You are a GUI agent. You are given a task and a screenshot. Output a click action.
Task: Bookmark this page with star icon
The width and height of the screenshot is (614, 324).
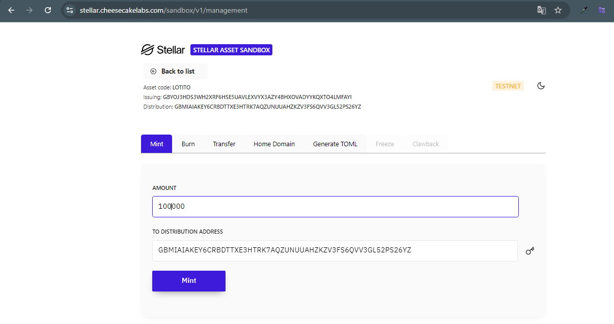558,10
